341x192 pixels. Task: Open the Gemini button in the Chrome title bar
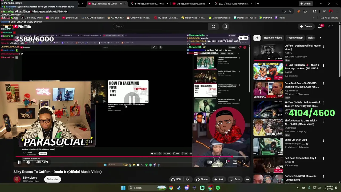click(x=305, y=4)
